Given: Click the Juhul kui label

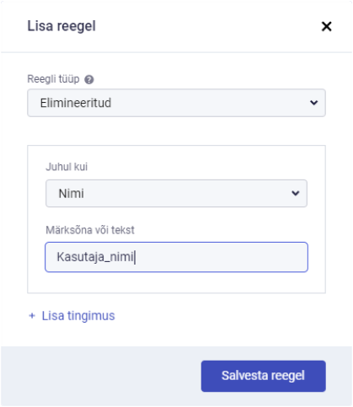Looking at the screenshot, I should [67, 167].
